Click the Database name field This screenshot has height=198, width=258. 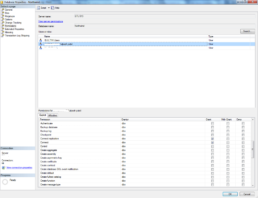(164, 26)
